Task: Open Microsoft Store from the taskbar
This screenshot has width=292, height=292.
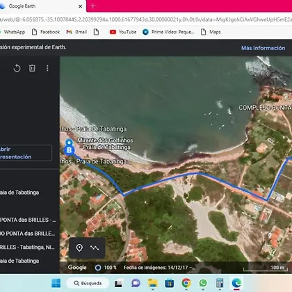Action: coord(170,283)
